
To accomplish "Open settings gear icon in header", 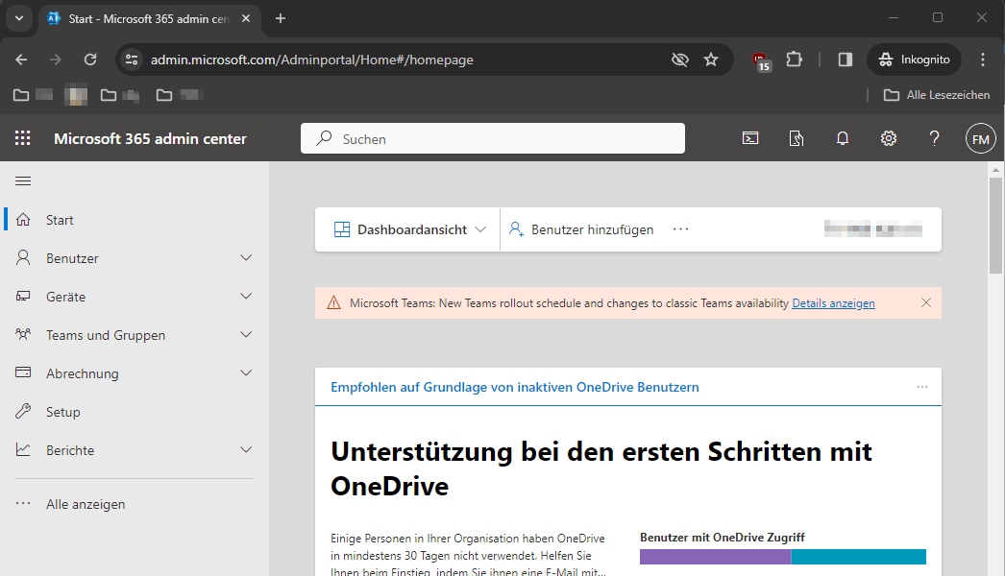I will (x=889, y=138).
